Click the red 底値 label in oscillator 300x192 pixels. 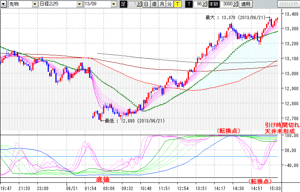pos(102,180)
